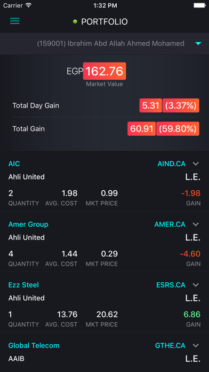Open the AIC stock name
Screen dimensions: 209x372
click(14, 164)
